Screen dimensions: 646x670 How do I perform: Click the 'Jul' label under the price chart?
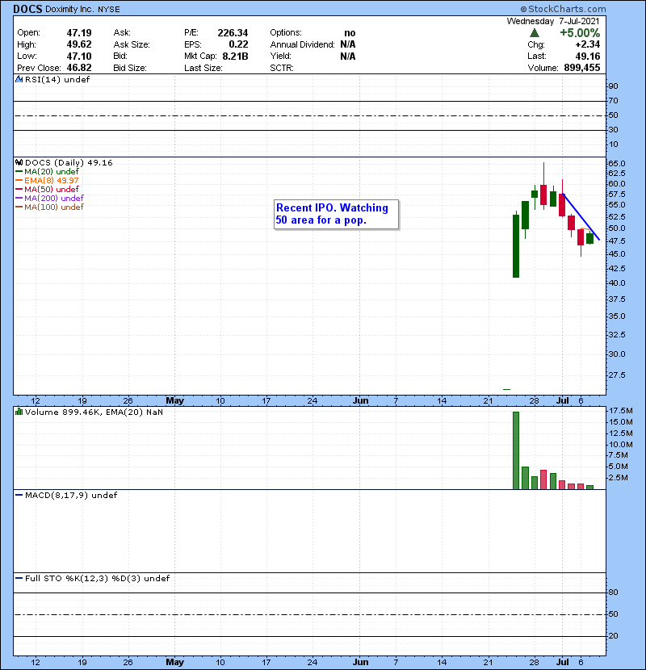pos(563,400)
